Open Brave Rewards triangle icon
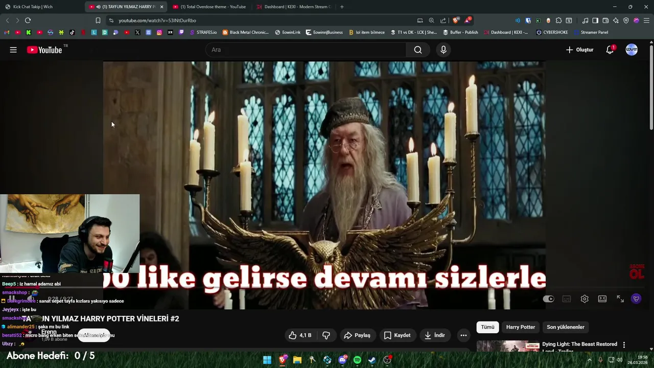 coord(468,20)
